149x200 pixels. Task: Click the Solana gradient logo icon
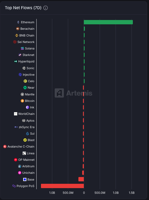[22, 48]
